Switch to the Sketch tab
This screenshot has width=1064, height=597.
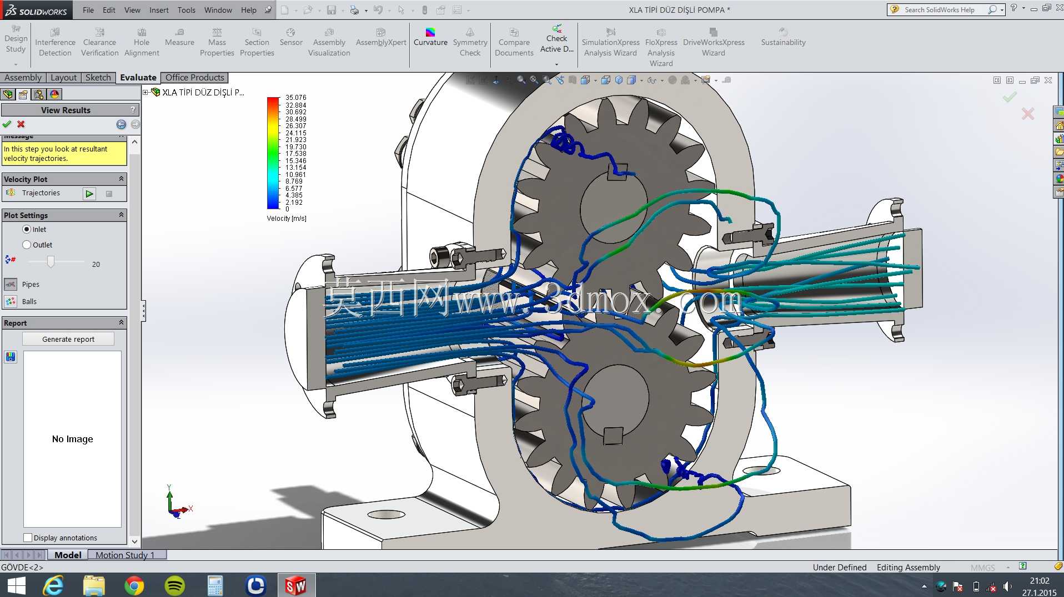click(x=98, y=78)
